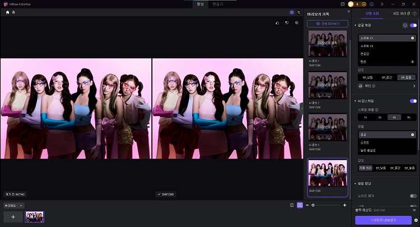Close the preview history panel
The height and width of the screenshot is (227, 420).
point(348,12)
